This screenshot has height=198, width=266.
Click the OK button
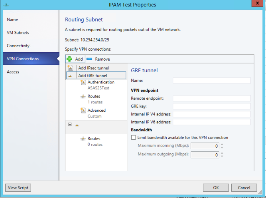pos(216,188)
